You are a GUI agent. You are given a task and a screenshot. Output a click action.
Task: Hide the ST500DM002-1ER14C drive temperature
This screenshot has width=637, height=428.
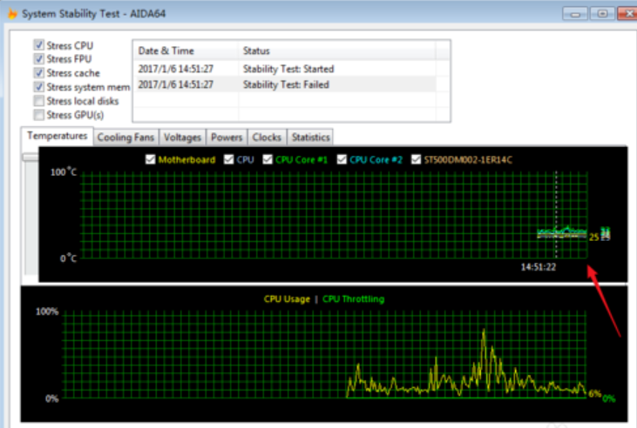pyautogui.click(x=416, y=160)
